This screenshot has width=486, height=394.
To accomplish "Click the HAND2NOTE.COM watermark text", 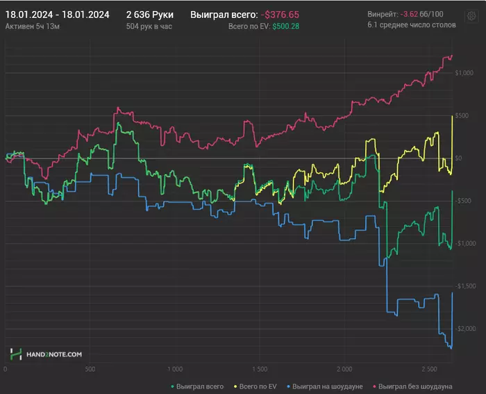I will pos(54,354).
